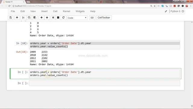Click the Out[18]: output prompt

(22, 52)
